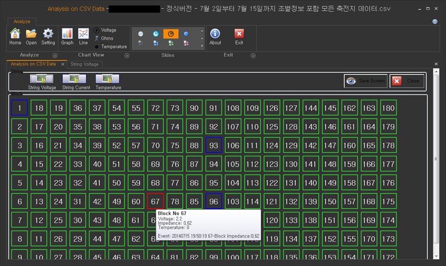The image size is (446, 266).
Task: Expand the full skins gallery
Action: [x=202, y=46]
